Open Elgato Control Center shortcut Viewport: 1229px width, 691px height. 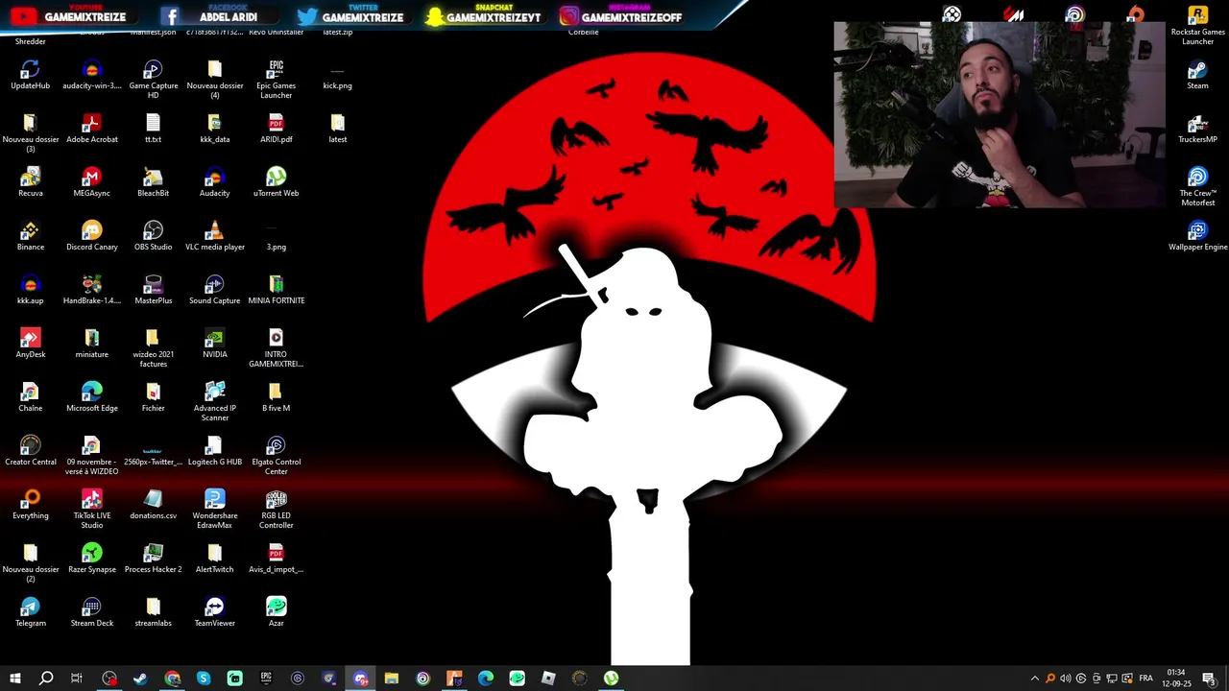(x=276, y=456)
